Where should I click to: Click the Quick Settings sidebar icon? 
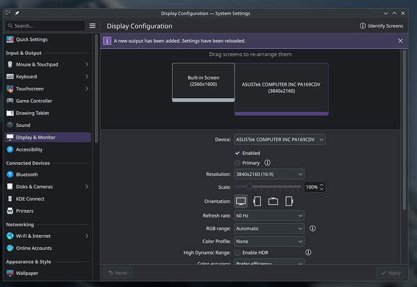tap(10, 39)
